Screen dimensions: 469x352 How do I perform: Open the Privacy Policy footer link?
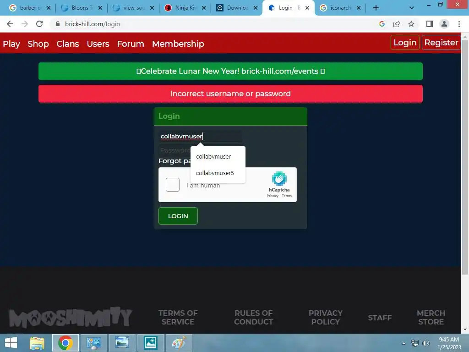click(x=326, y=317)
